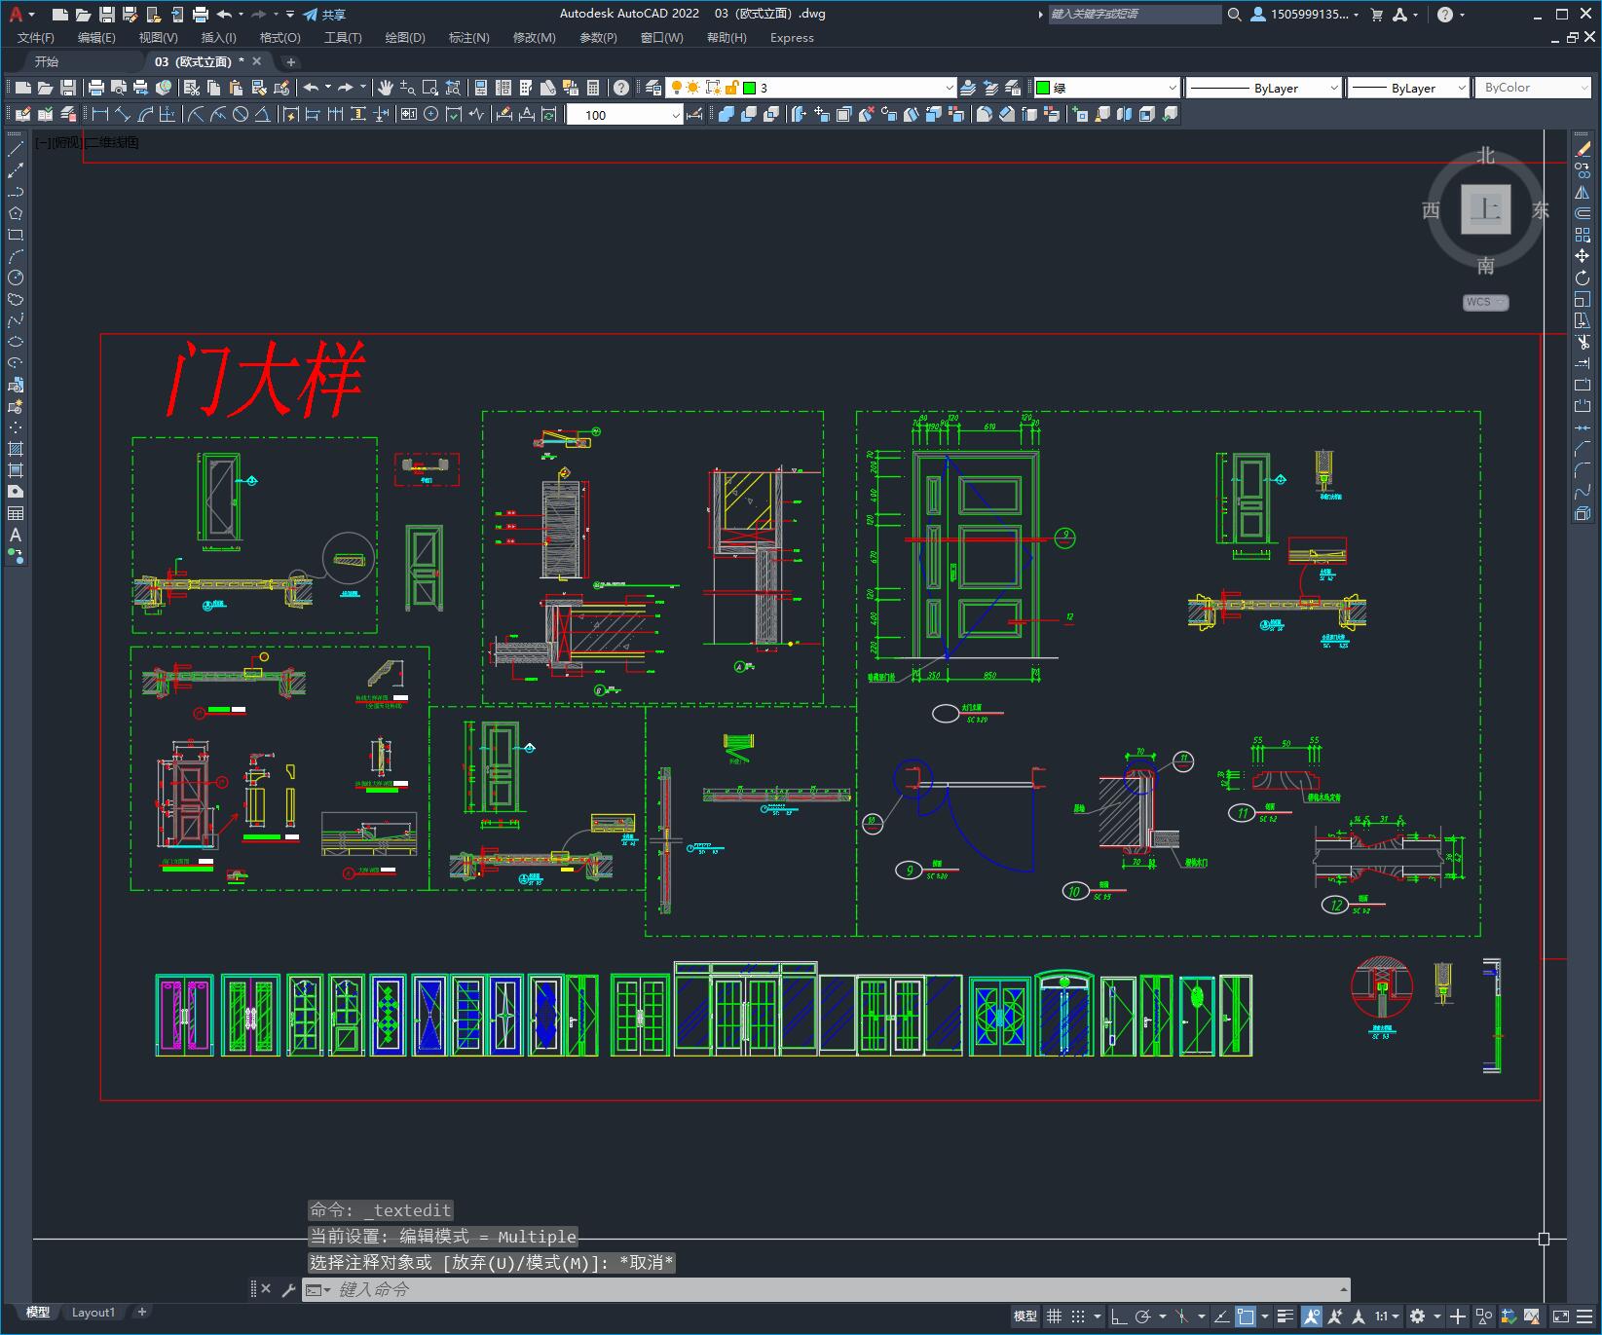Click the Make Layer Current icon
The image size is (1602, 1335).
[968, 88]
